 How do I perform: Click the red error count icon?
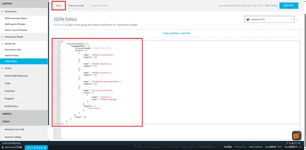pyautogui.click(x=288, y=143)
